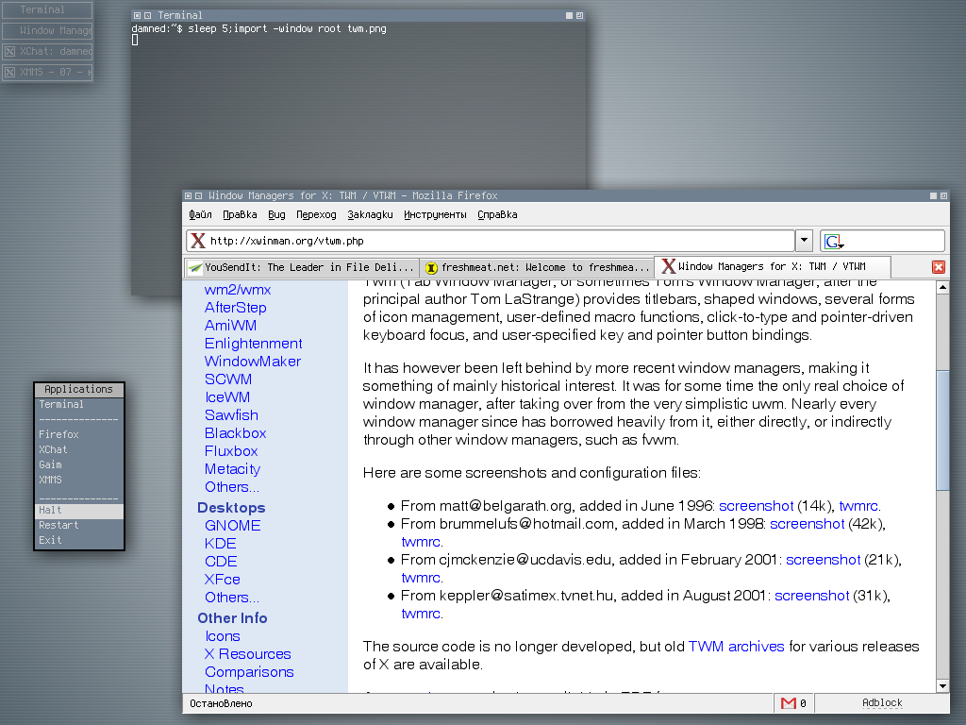
Task: Click the X site icon in the URL bar
Action: (198, 241)
